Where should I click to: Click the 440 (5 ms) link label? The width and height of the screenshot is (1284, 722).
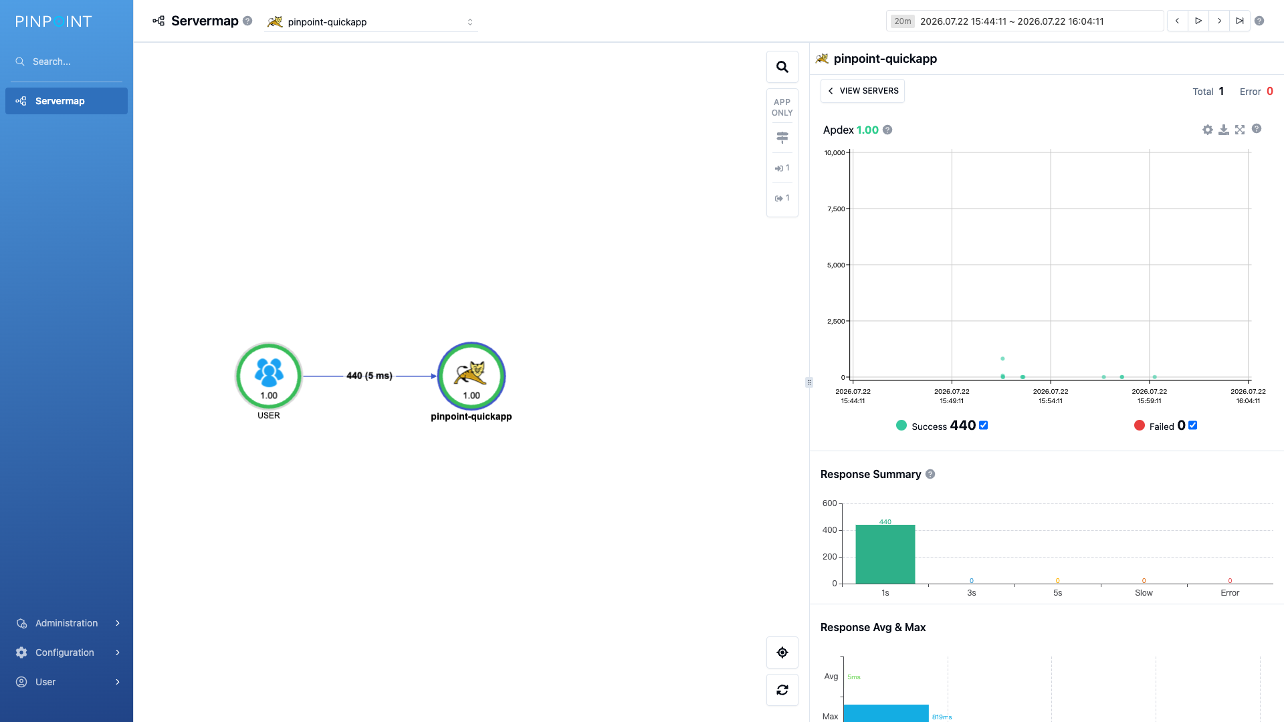coord(369,376)
